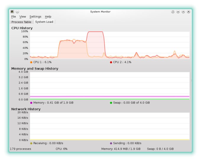Click the Receiving legend color dot

click(x=31, y=143)
